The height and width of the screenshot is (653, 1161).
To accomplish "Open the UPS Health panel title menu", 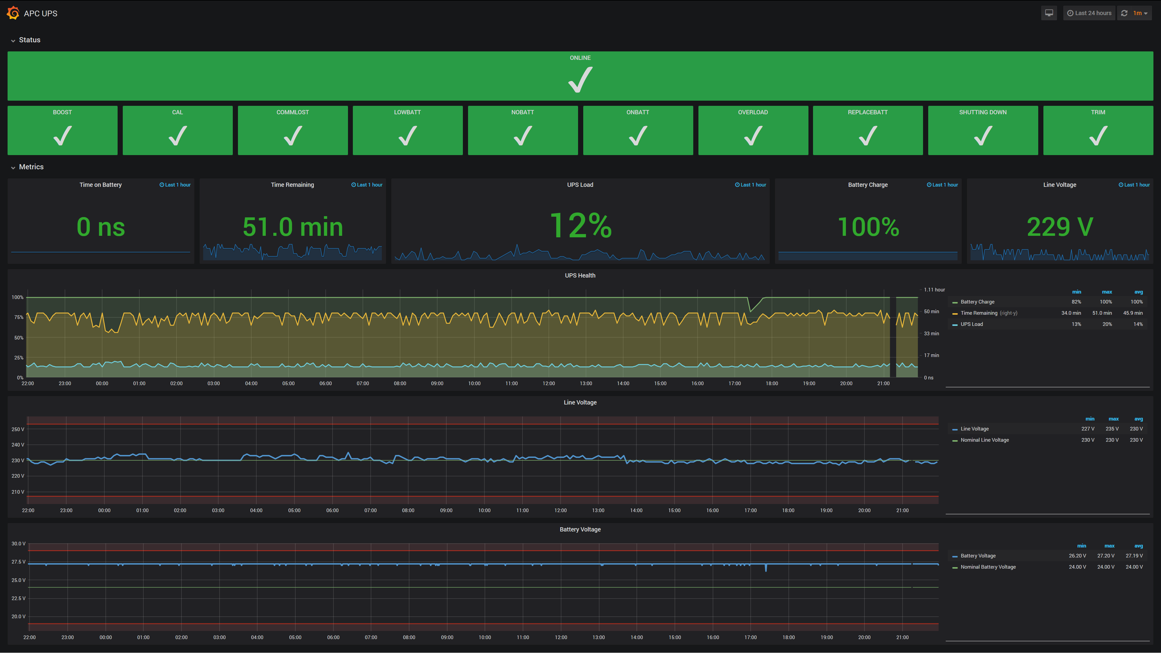I will [580, 276].
